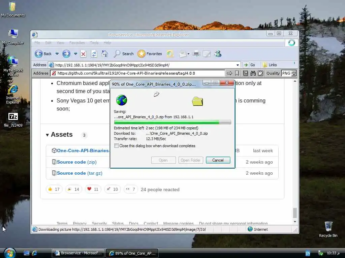Open the History toolbar icon
345x258 pixels.
coord(170,54)
